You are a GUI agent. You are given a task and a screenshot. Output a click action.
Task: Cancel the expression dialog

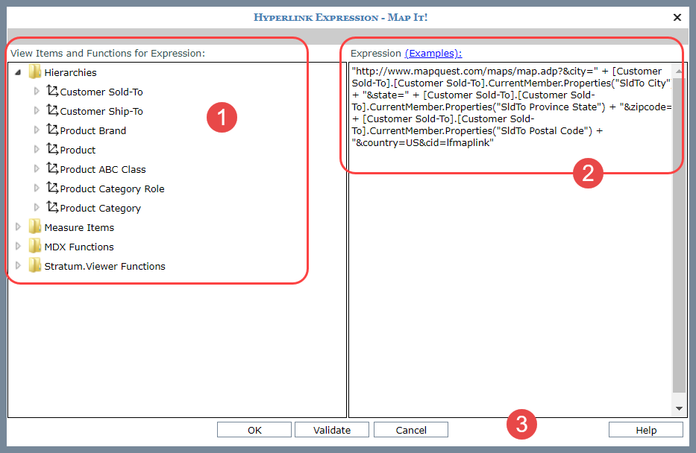point(410,430)
